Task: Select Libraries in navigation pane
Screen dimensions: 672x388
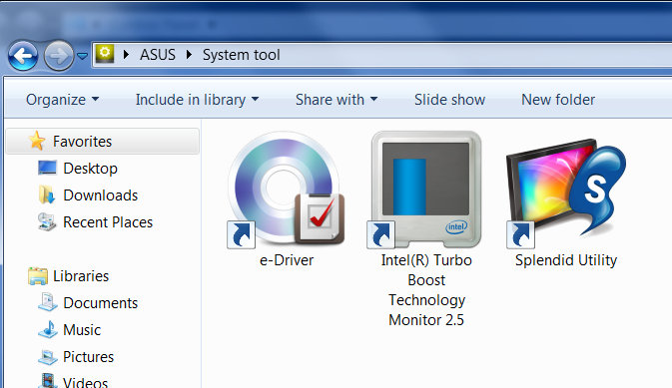Action: pyautogui.click(x=81, y=276)
